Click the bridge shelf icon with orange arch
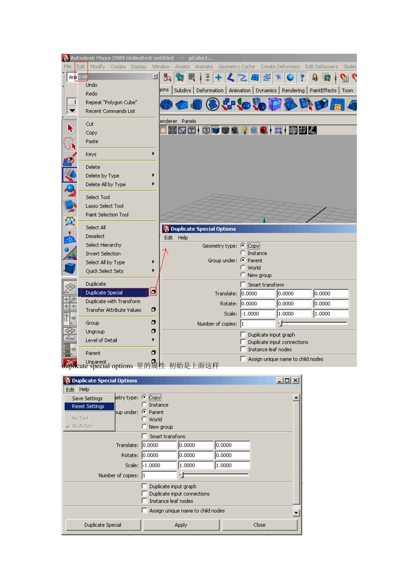 (337, 105)
